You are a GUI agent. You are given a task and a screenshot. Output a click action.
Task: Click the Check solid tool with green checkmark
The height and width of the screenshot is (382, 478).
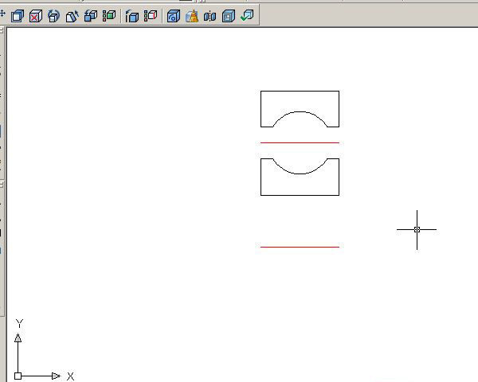[247, 15]
